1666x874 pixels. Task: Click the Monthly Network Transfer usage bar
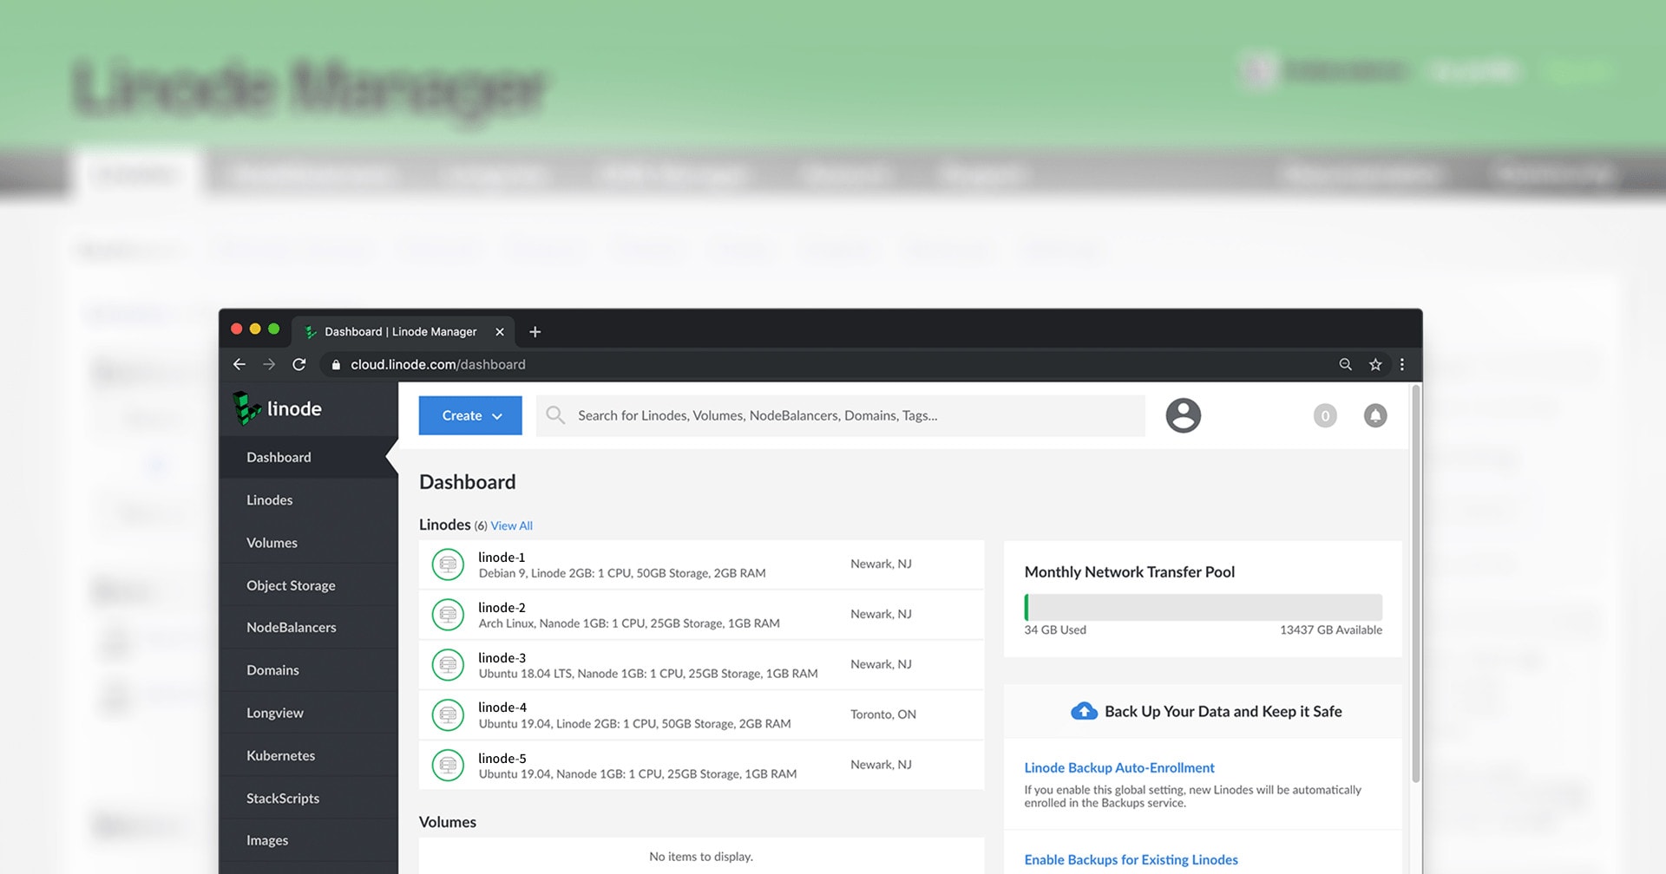click(x=1203, y=607)
